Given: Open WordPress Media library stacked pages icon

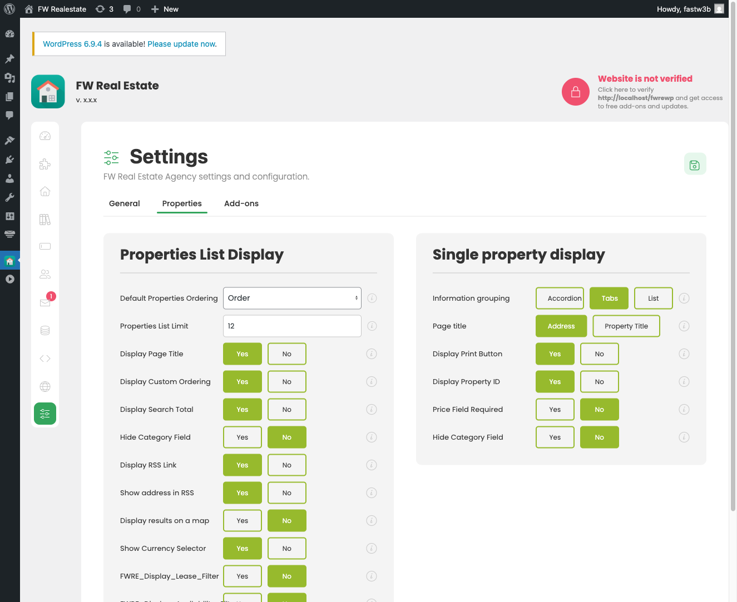Looking at the screenshot, I should pos(9,95).
